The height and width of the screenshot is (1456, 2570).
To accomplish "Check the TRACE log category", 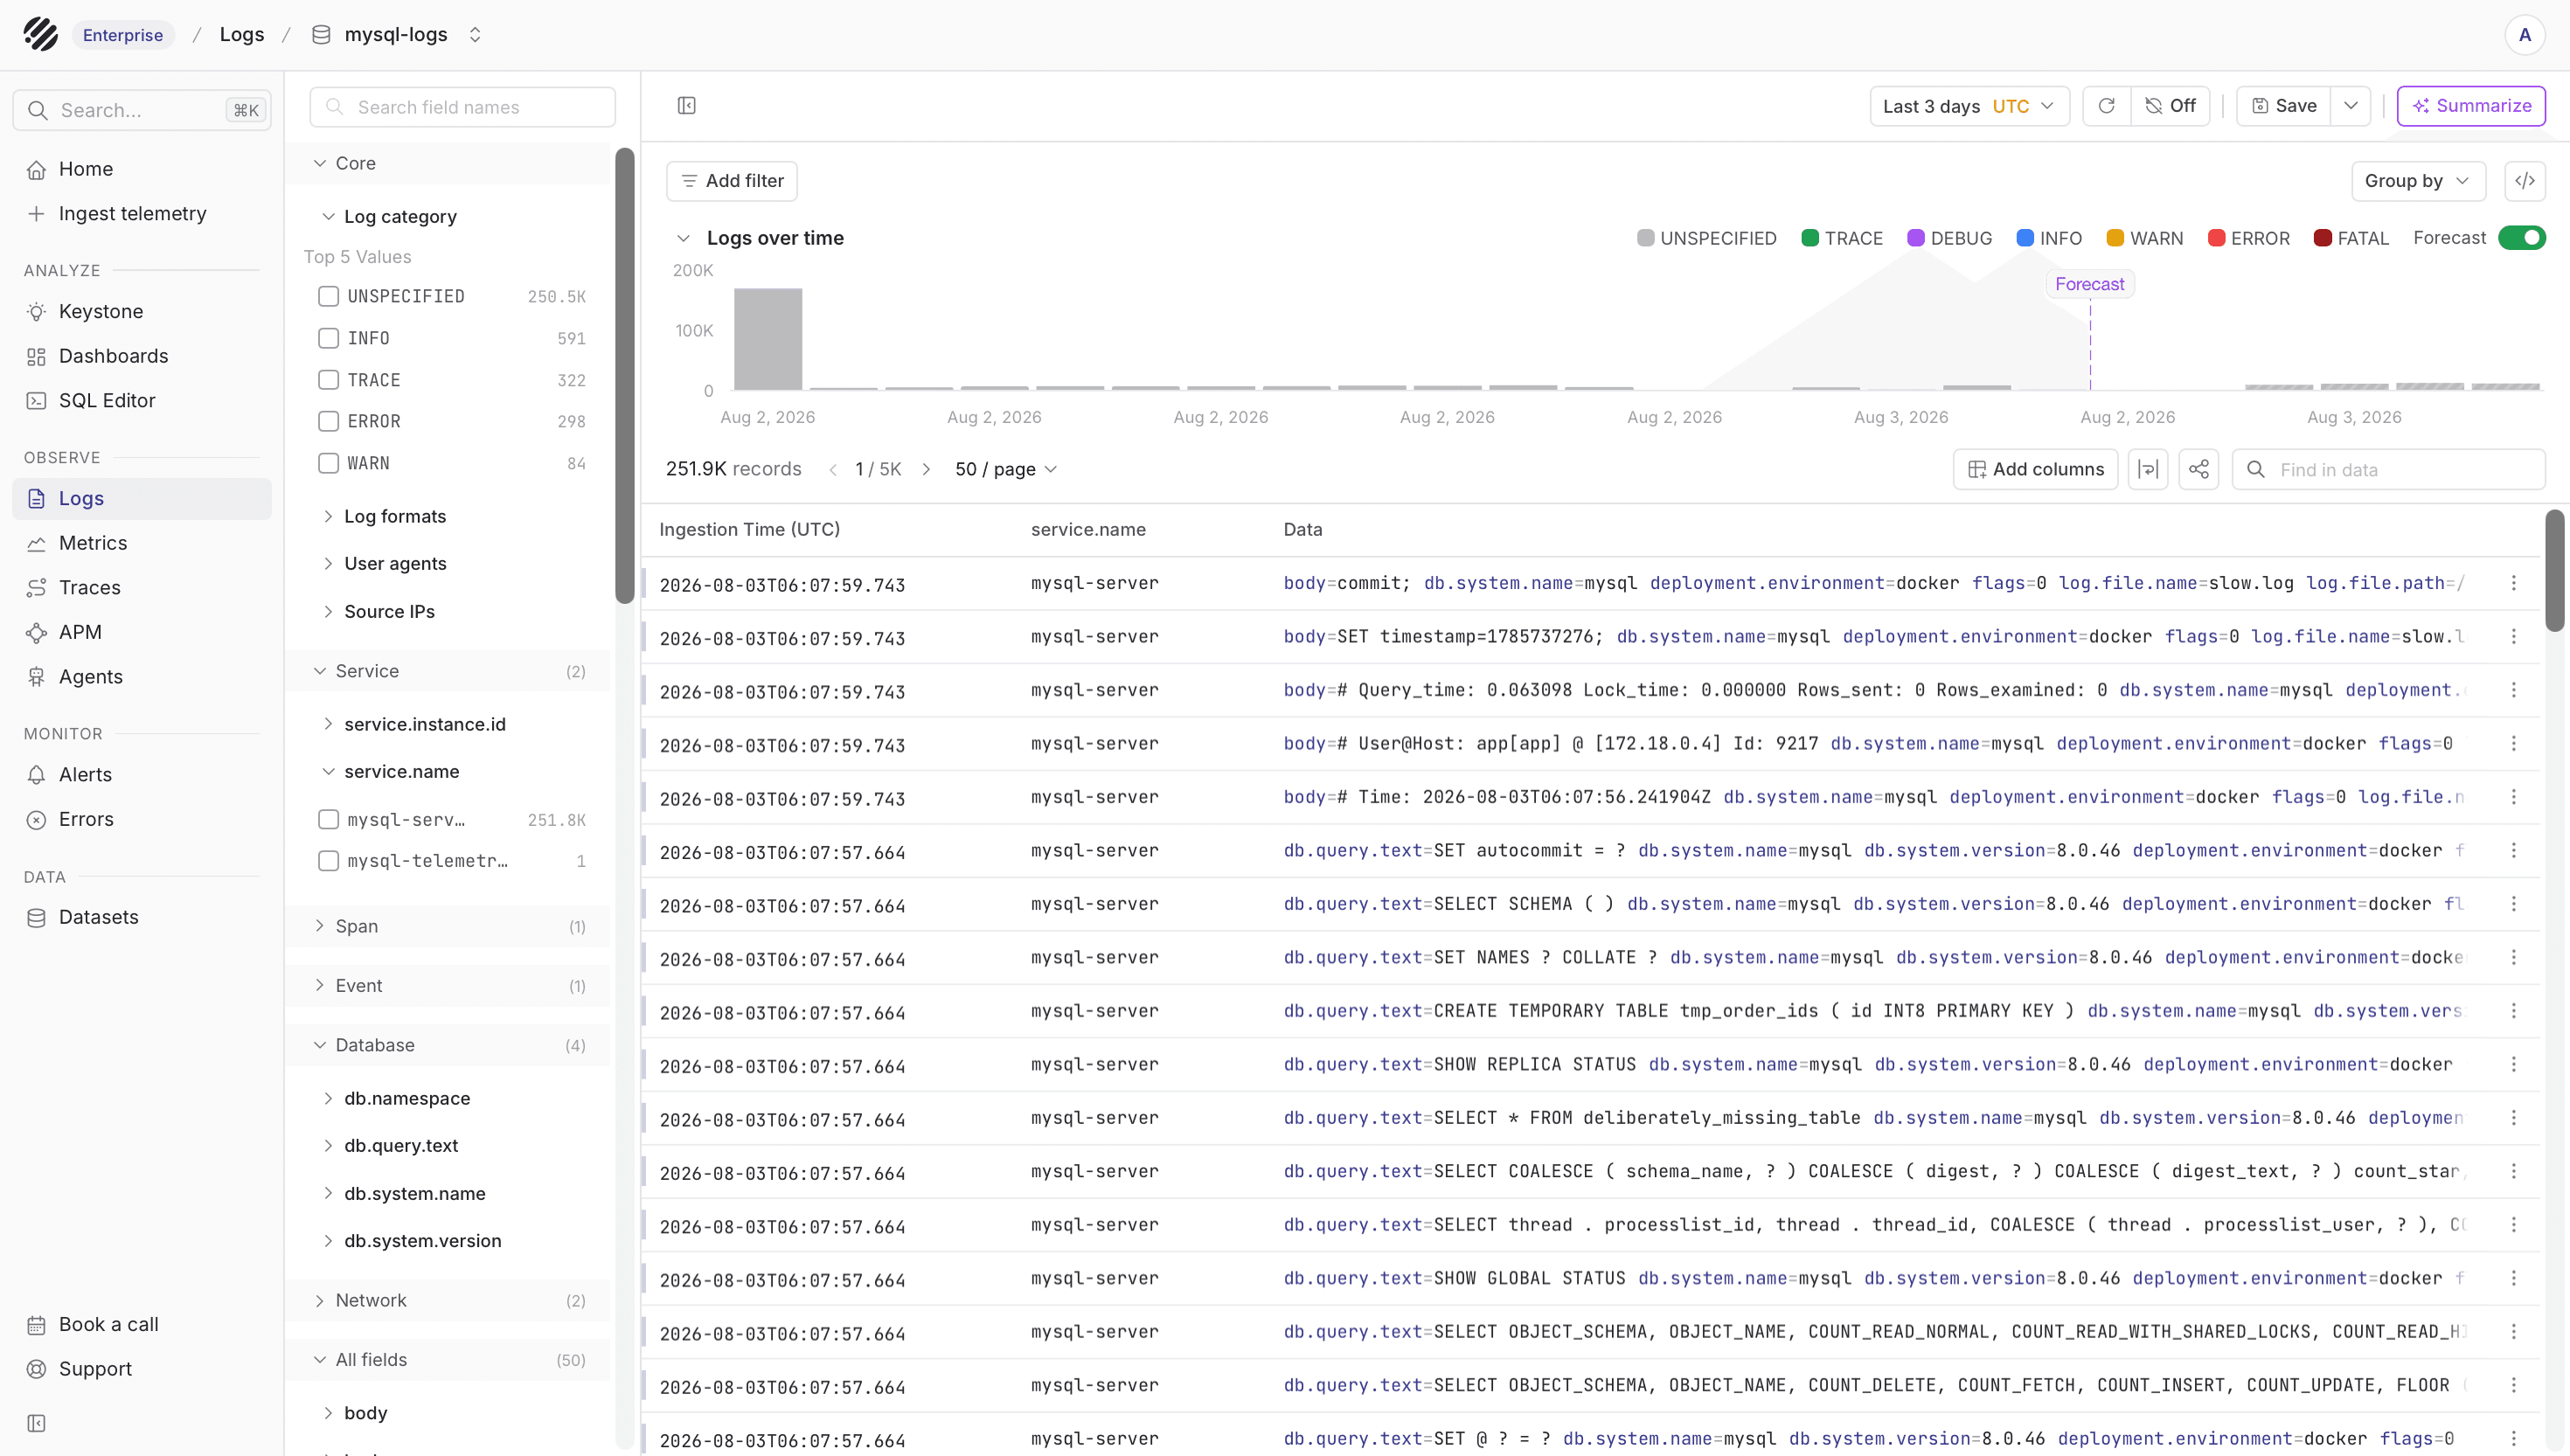I will [328, 380].
